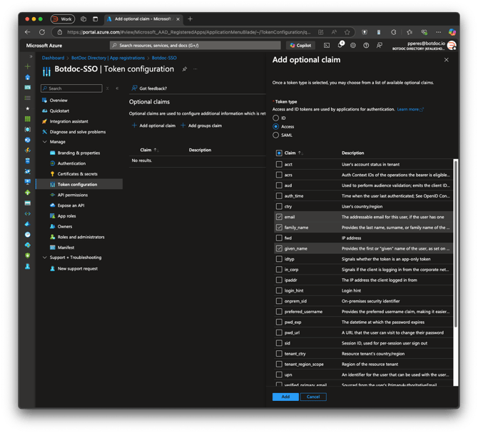Check the upn claim checkbox

(x=279, y=375)
